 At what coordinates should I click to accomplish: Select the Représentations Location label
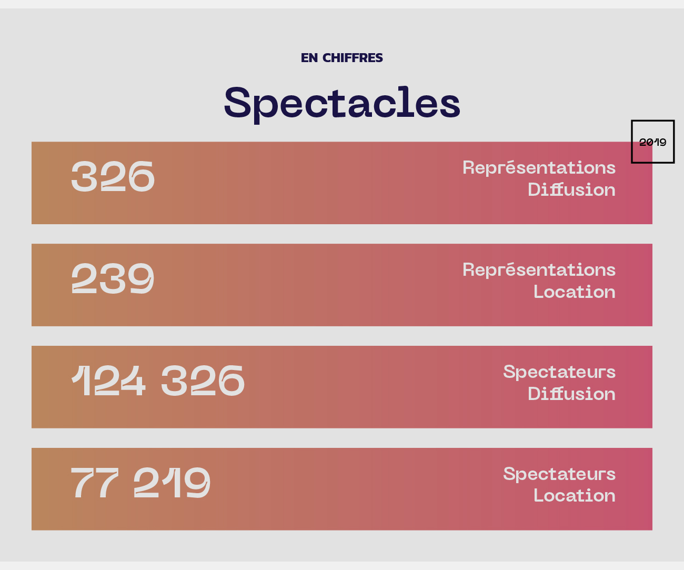(539, 281)
